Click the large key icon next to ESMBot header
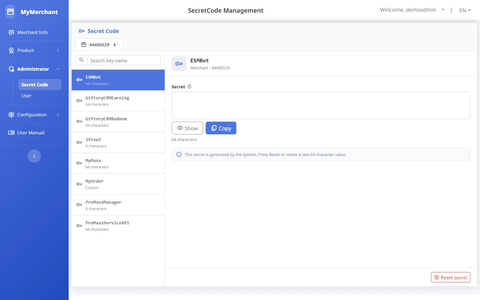Image resolution: width=480 pixels, height=300 pixels. (179, 64)
